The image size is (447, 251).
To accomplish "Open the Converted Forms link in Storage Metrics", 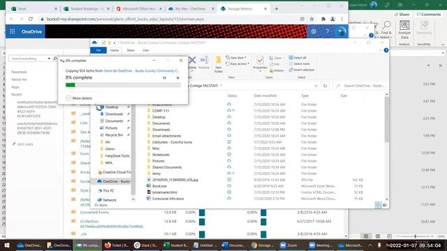I will (94, 212).
